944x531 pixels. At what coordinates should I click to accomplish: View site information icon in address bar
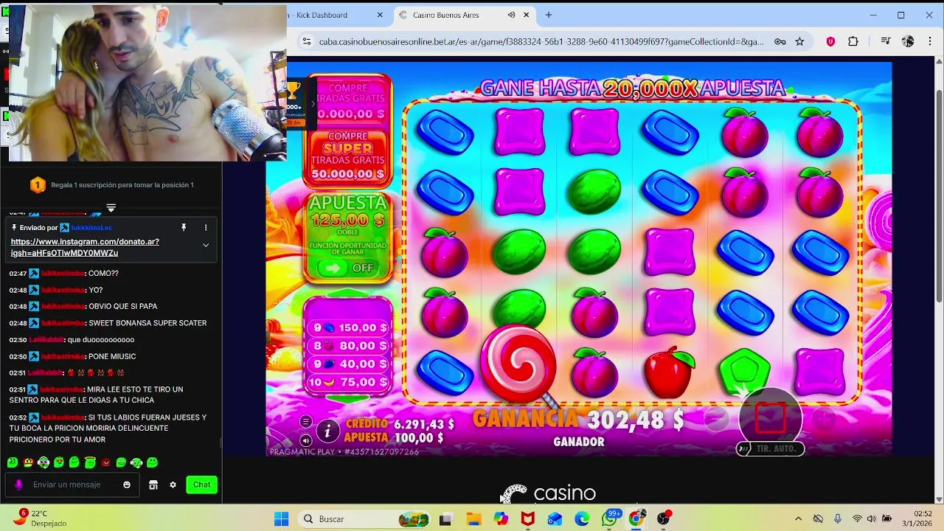pyautogui.click(x=305, y=42)
